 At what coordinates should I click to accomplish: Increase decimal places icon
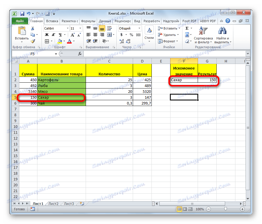(x=121, y=41)
